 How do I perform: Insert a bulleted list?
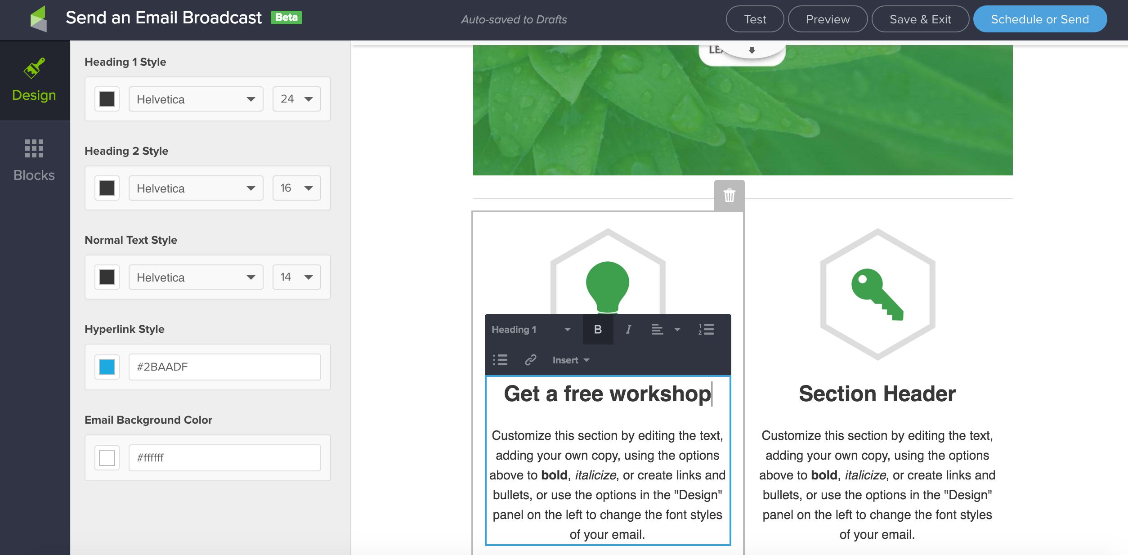[x=500, y=360]
